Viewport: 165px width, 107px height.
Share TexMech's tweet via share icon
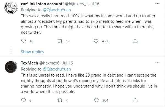(x=135, y=100)
